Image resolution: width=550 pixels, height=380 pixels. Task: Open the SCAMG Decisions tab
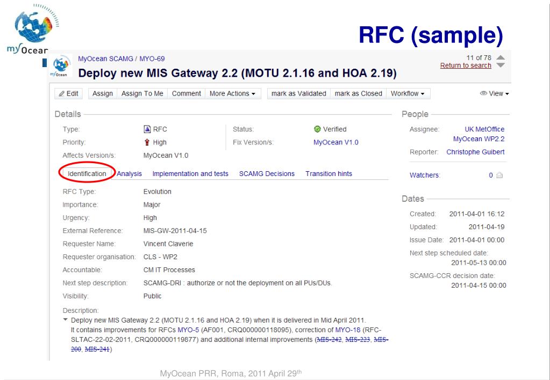pyautogui.click(x=267, y=174)
